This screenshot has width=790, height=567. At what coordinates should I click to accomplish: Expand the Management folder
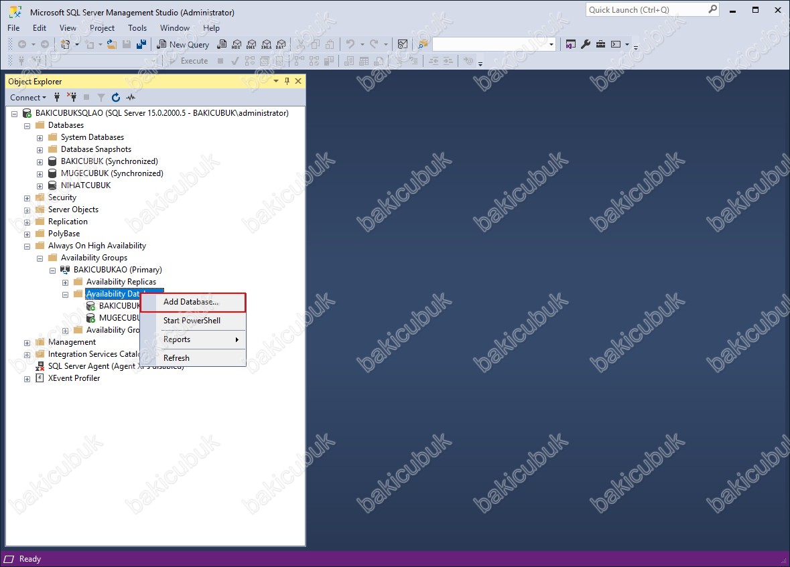pos(27,343)
